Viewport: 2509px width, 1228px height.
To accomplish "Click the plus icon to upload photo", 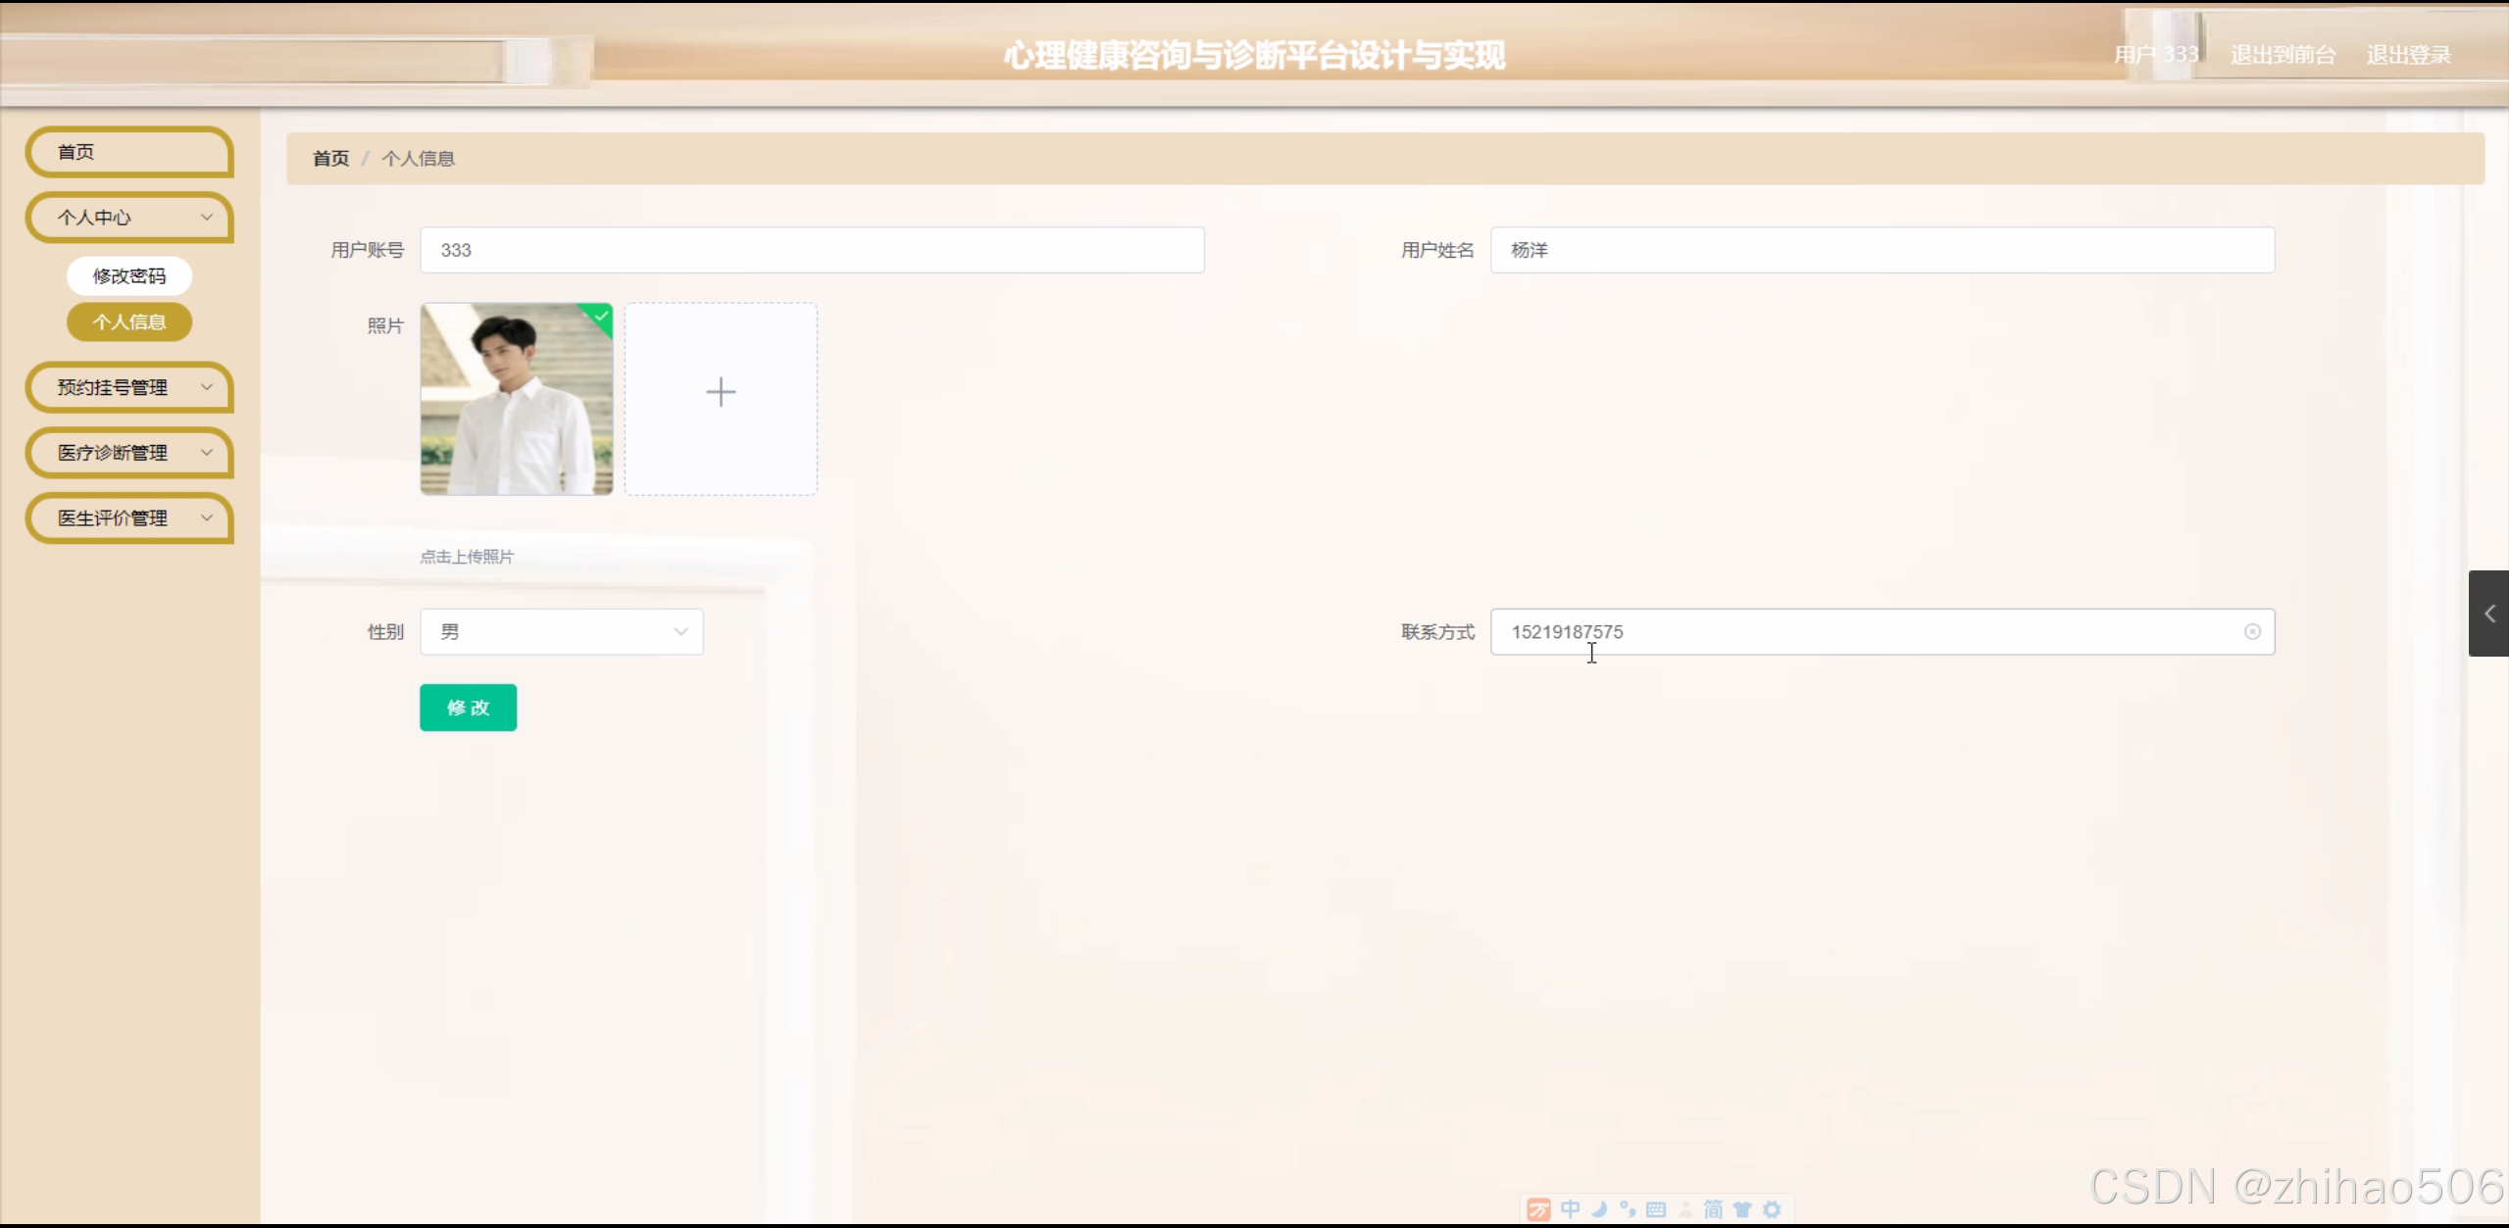I will [x=721, y=393].
